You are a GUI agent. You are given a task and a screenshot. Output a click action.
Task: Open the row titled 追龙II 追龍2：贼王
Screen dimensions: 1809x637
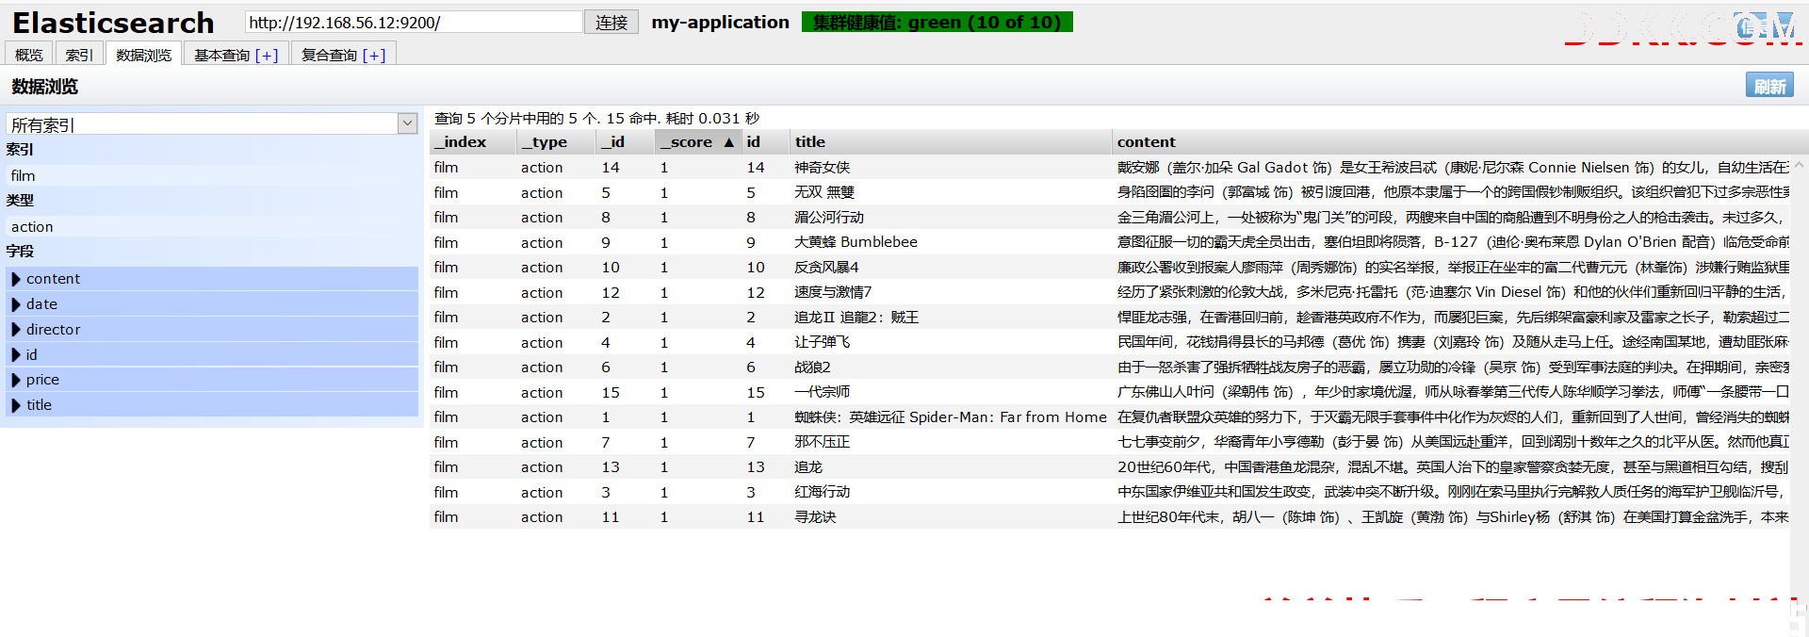coord(1110,318)
